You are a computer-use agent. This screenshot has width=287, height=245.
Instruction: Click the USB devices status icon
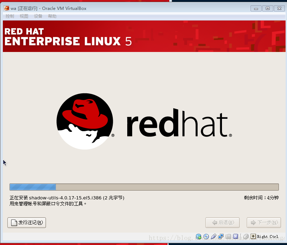pyautogui.click(x=213, y=237)
